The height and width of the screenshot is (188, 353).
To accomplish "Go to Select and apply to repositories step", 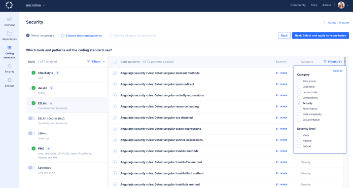I will 132,35.
